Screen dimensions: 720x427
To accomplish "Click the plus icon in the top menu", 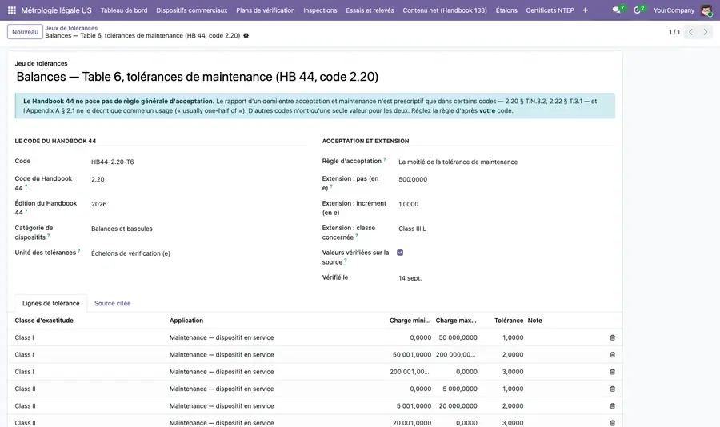I will click(x=585, y=10).
